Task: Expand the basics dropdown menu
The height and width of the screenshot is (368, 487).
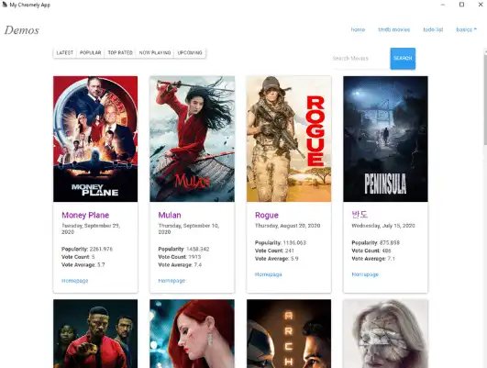Action: [x=466, y=29]
